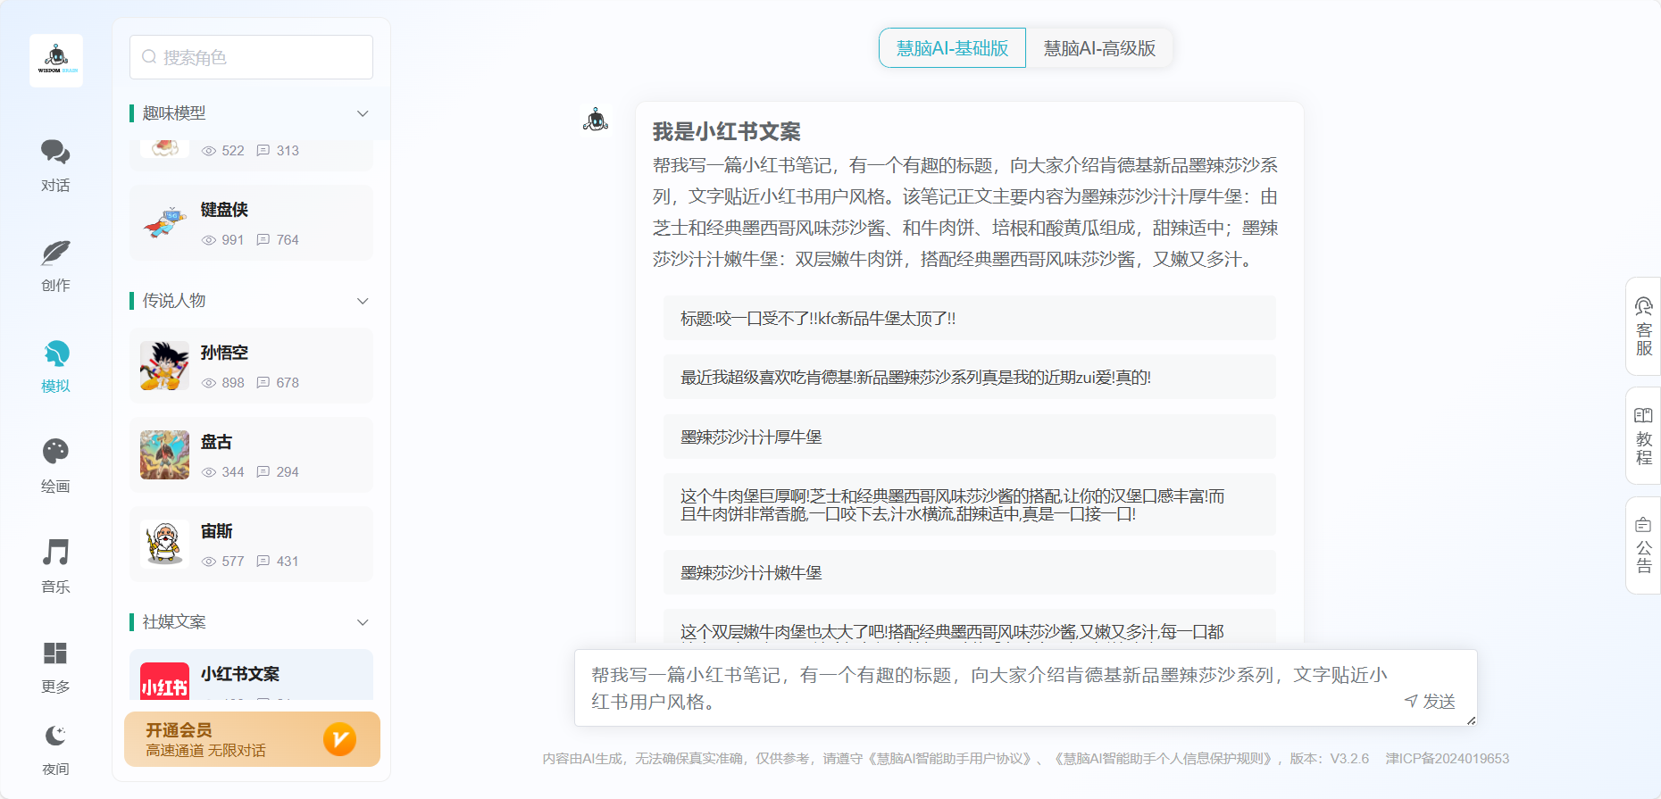Open 教程 tutorial panel
Image resolution: width=1661 pixels, height=799 pixels.
pyautogui.click(x=1643, y=436)
